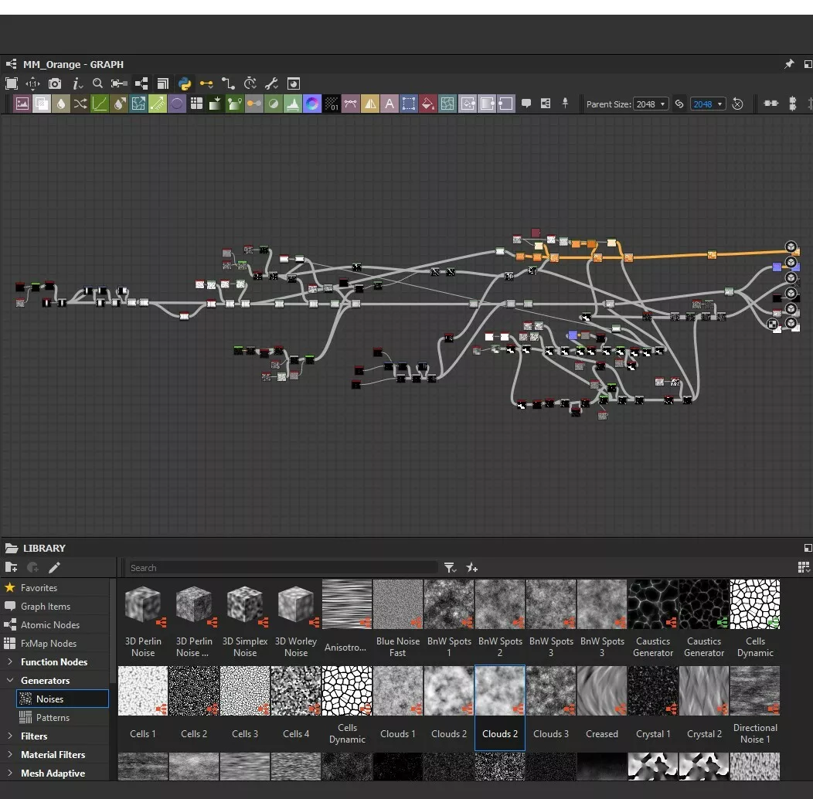This screenshot has width=813, height=799.
Task: Pin the graph panel with the pin icon
Action: [x=789, y=64]
